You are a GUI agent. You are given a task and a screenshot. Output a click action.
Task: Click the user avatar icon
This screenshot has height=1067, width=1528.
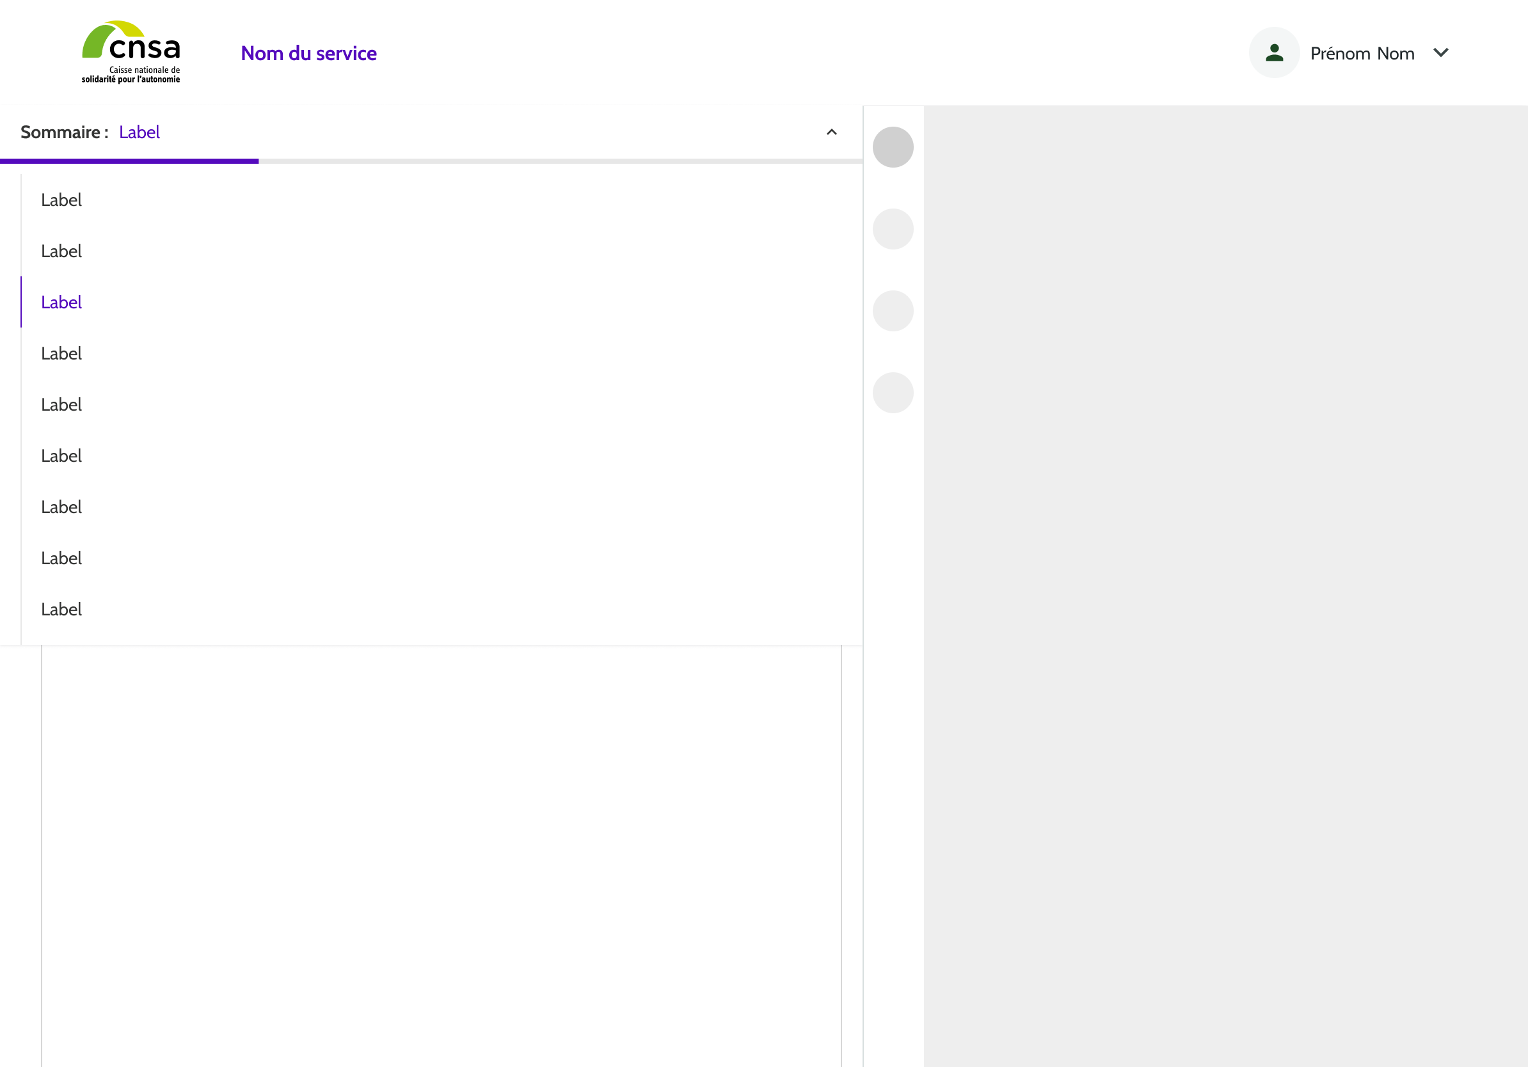1274,52
